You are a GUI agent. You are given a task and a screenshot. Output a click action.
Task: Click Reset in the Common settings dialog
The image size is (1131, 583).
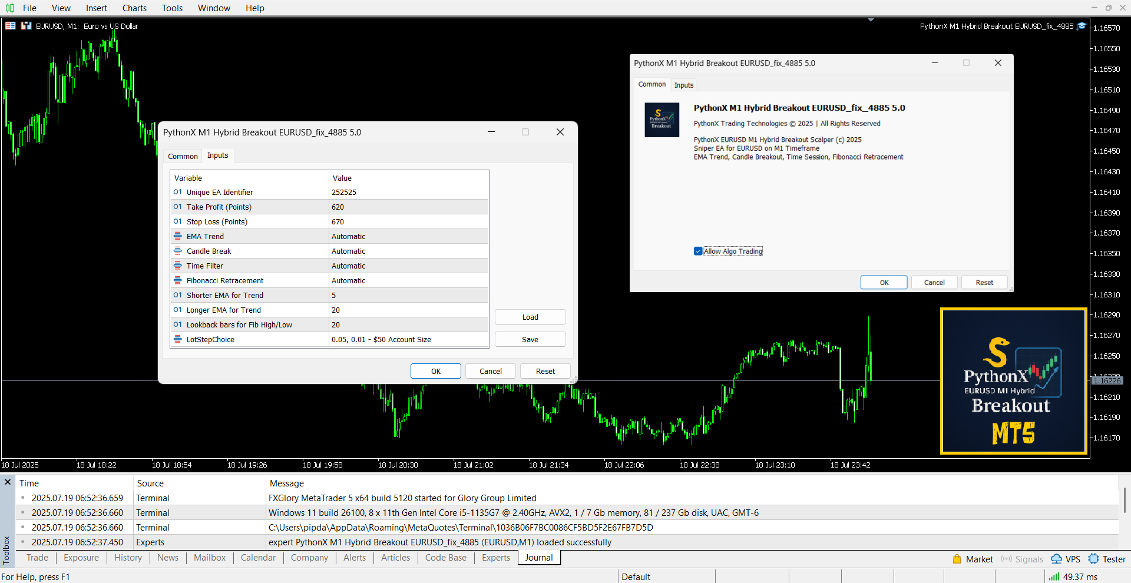[x=984, y=282]
